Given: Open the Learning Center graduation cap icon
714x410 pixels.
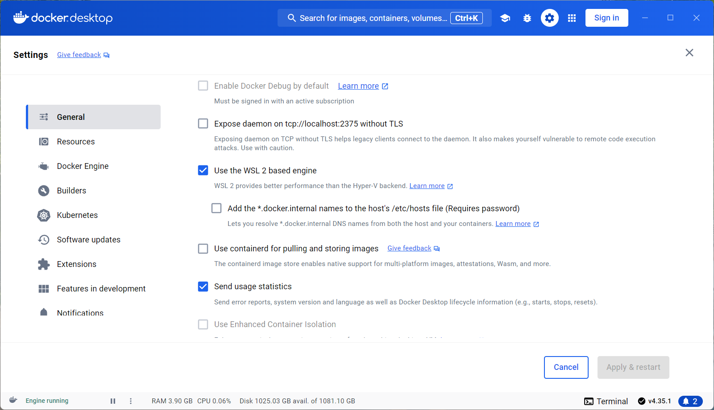Looking at the screenshot, I should (505, 18).
